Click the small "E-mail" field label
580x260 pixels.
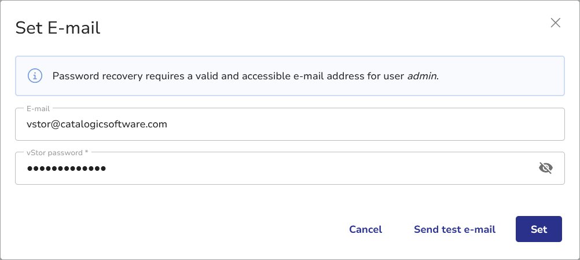point(38,108)
